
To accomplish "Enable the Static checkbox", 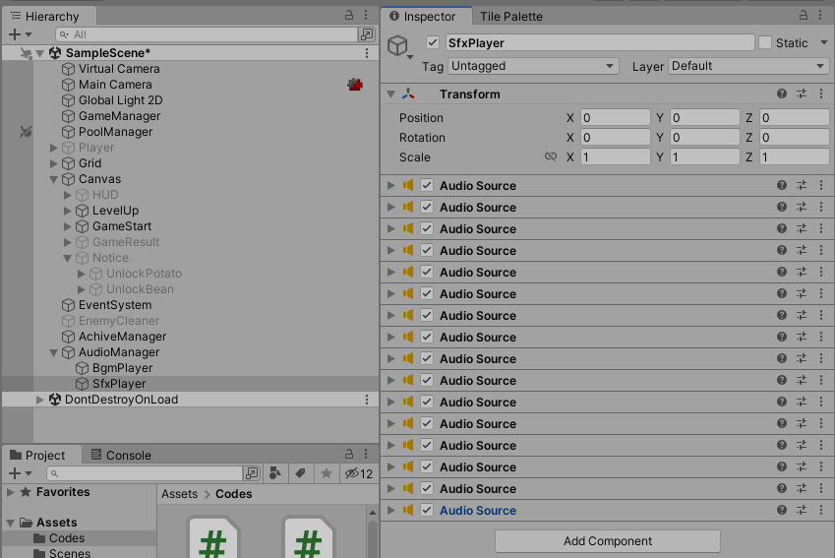I will point(765,42).
